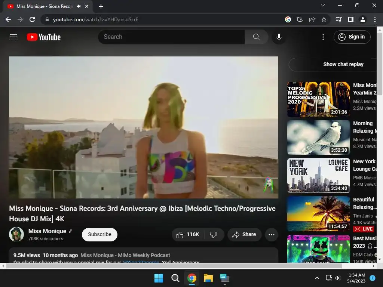Open the YouTube hamburger guide menu
This screenshot has height=287, width=383.
point(13,37)
